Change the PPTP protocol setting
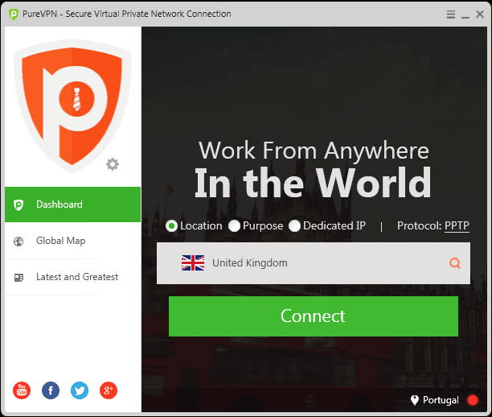Screen dimensions: 492x417 coord(457,225)
